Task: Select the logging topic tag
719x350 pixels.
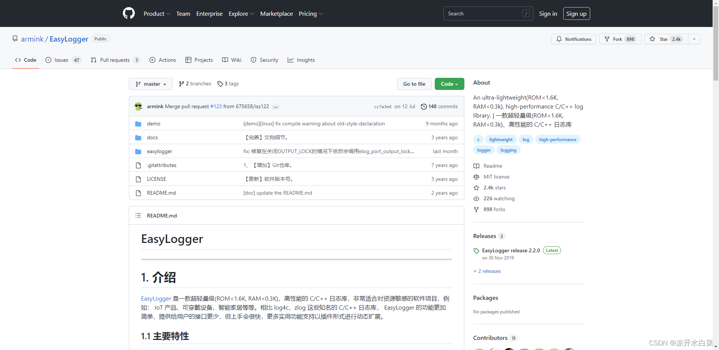Action: point(509,150)
